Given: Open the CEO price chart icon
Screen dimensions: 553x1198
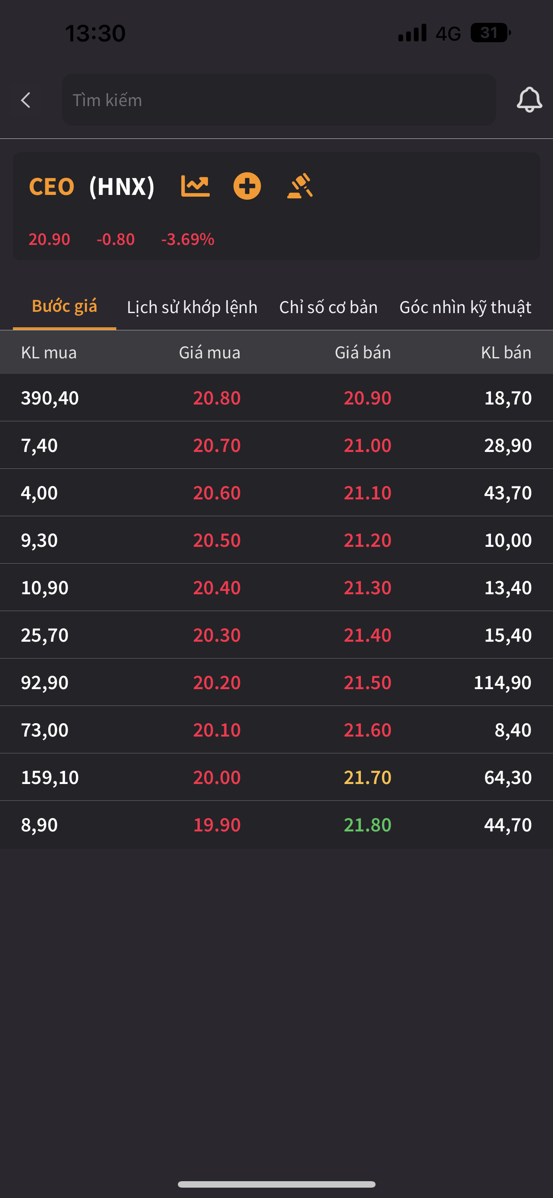Looking at the screenshot, I should 195,186.
